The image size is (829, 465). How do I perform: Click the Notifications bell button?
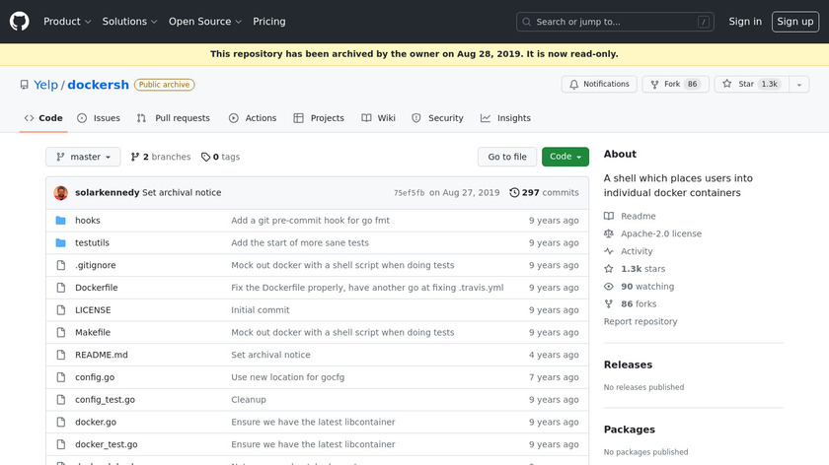coord(599,85)
